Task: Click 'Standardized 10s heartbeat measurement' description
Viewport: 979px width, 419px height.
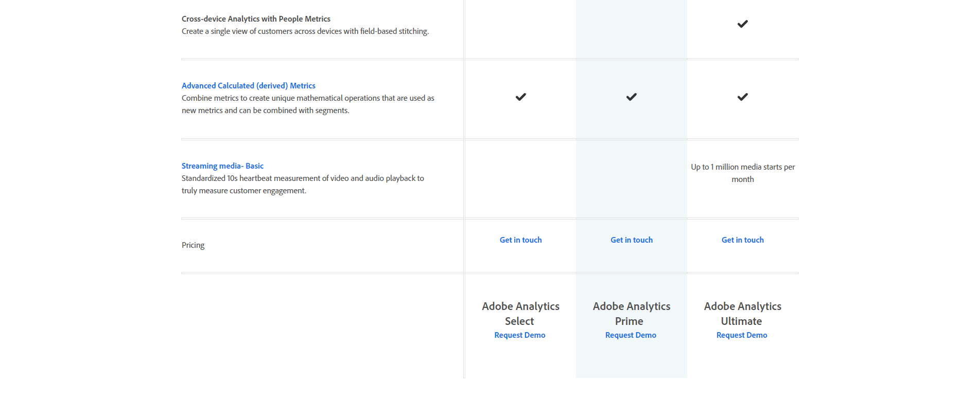Action: (x=303, y=185)
